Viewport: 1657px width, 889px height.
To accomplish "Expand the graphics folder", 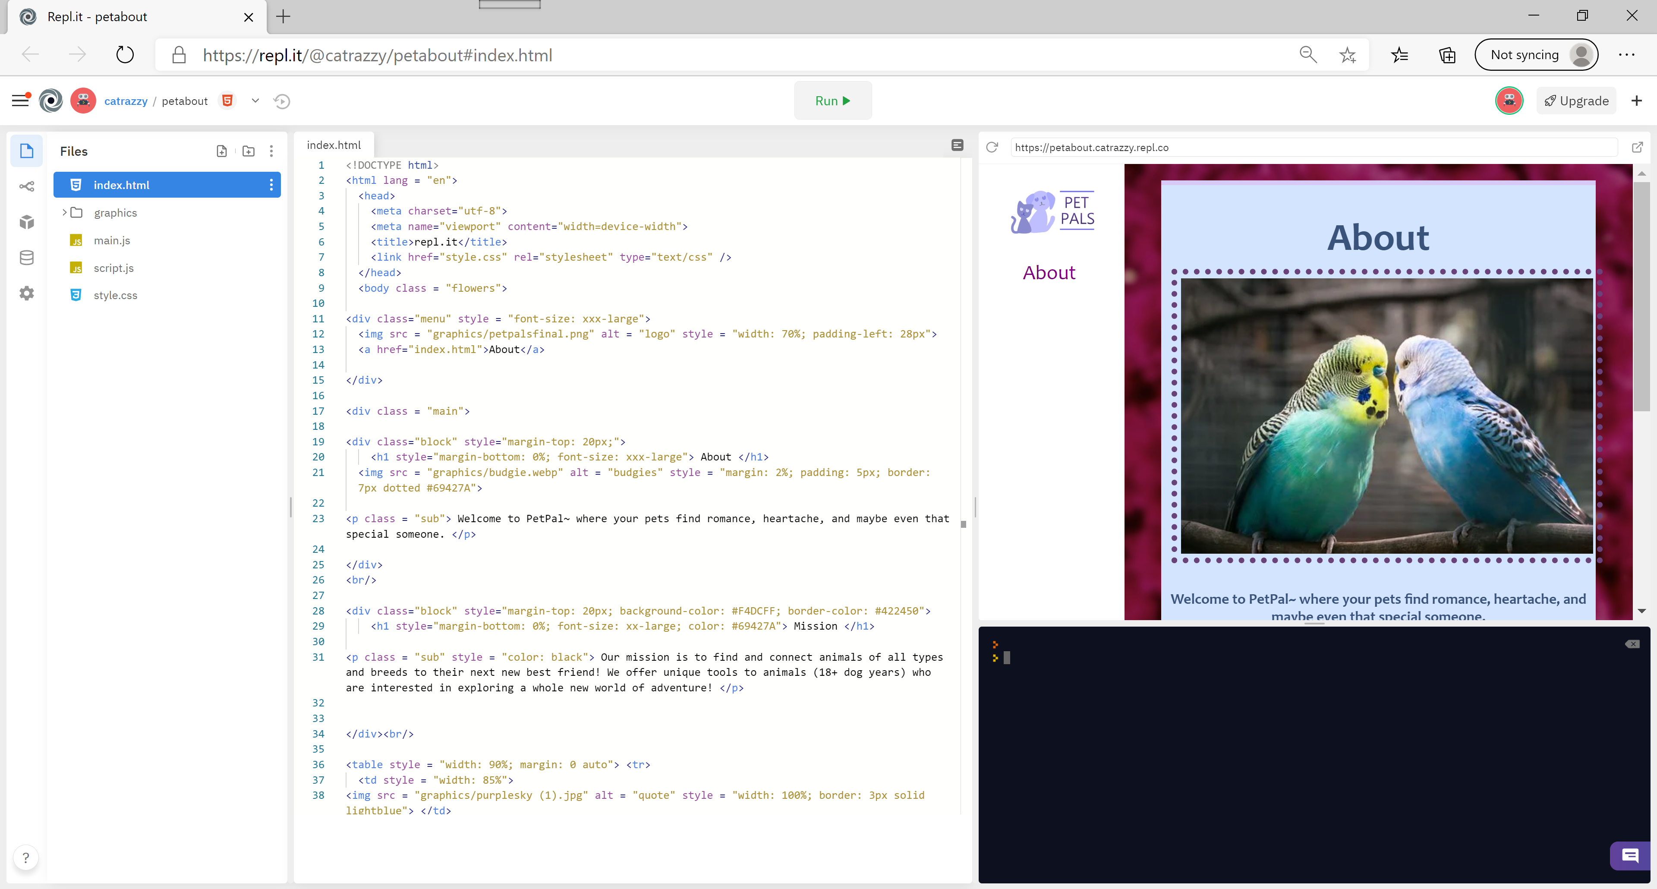I will (x=64, y=212).
